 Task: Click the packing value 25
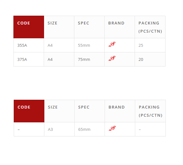[x=141, y=45]
